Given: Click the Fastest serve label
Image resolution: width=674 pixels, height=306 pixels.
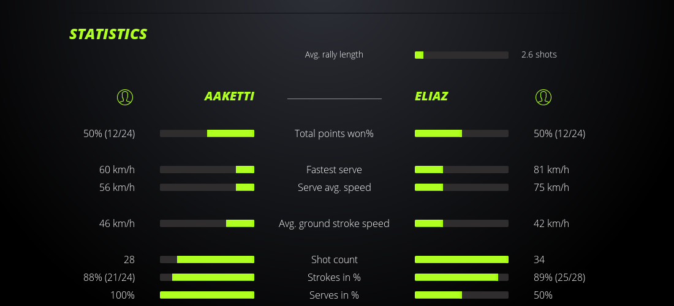Looking at the screenshot, I should pos(334,170).
